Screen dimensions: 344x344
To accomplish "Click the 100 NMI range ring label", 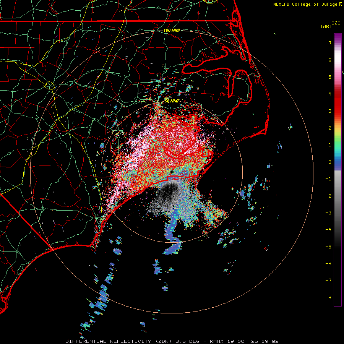I will (x=172, y=30).
